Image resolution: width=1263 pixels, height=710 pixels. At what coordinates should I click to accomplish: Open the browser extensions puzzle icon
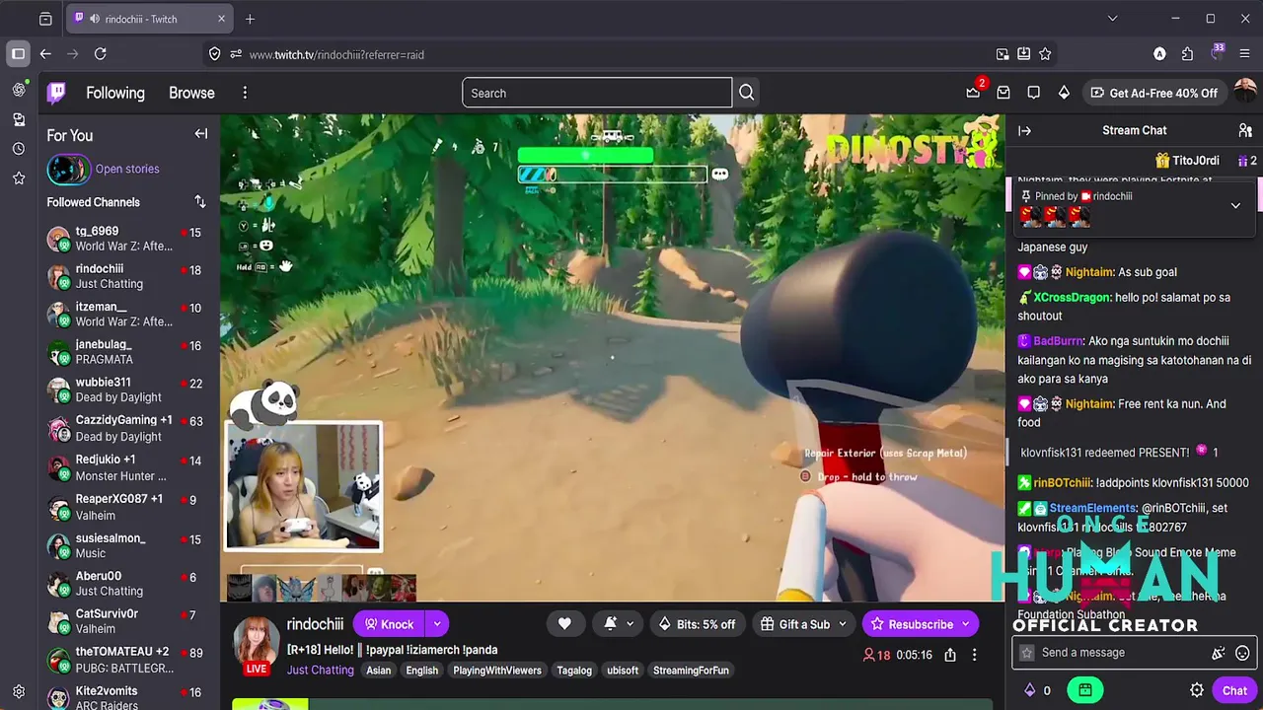pos(1187,54)
